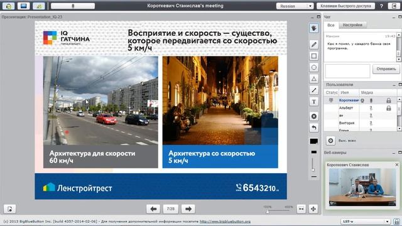The height and width of the screenshot is (226, 402).
Task: Maximize the presentation window
Action: (x=318, y=17)
